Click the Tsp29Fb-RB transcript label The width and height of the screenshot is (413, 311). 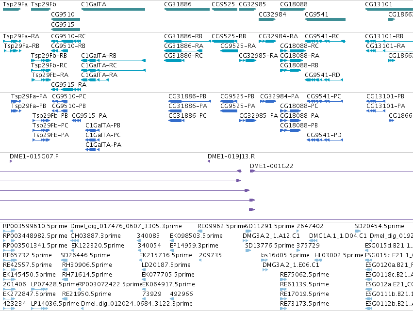click(49, 56)
